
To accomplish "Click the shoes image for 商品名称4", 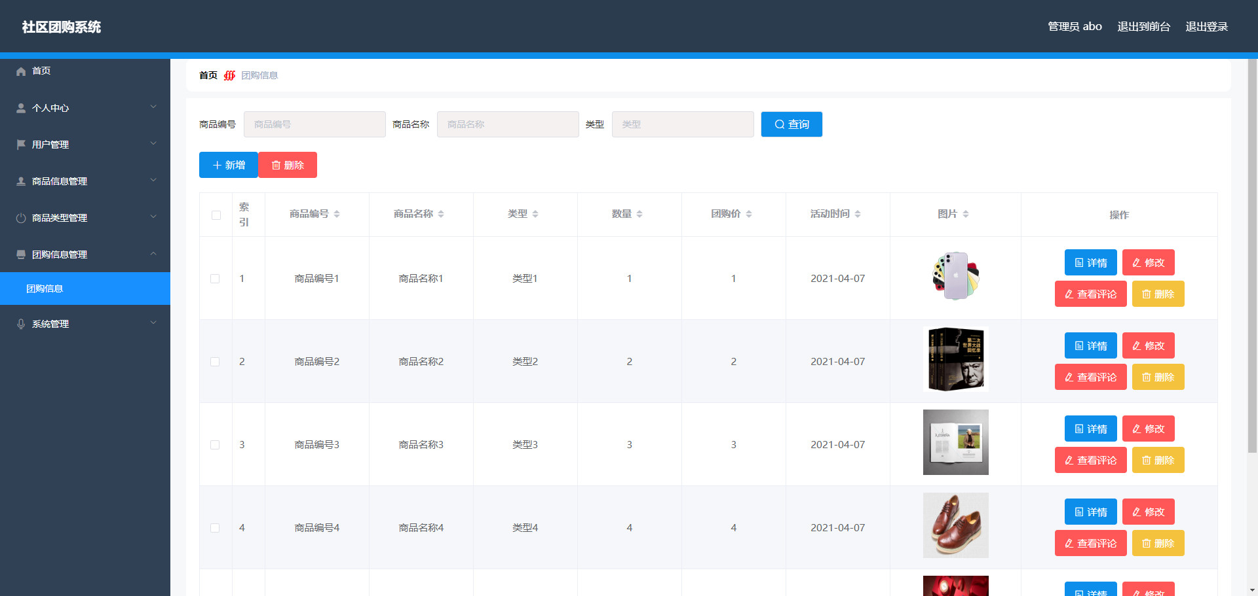I will click(956, 525).
